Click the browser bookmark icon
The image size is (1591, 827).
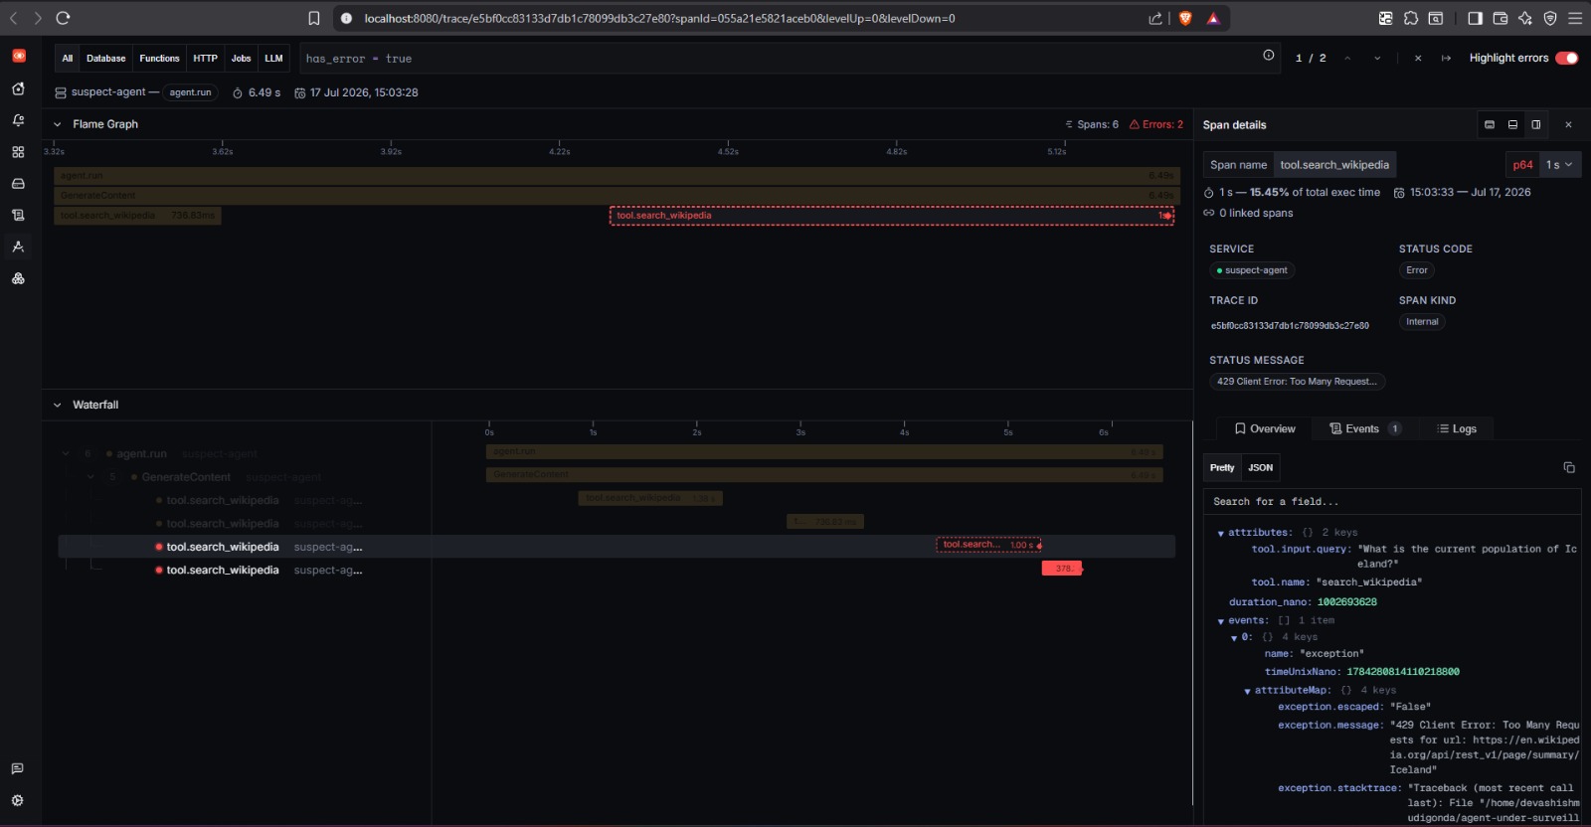point(314,18)
